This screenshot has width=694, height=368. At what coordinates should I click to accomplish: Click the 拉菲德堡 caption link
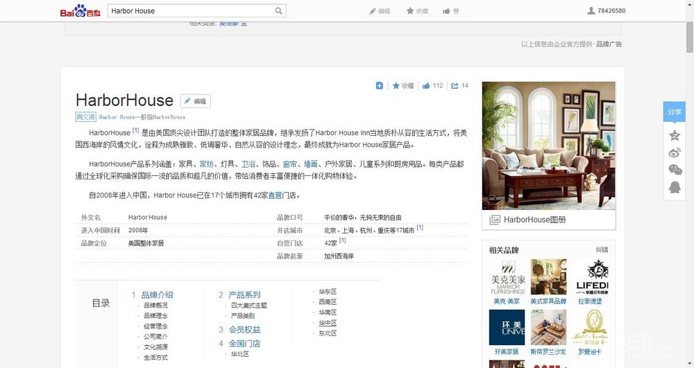[x=590, y=301]
